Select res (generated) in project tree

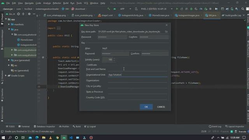20,70
